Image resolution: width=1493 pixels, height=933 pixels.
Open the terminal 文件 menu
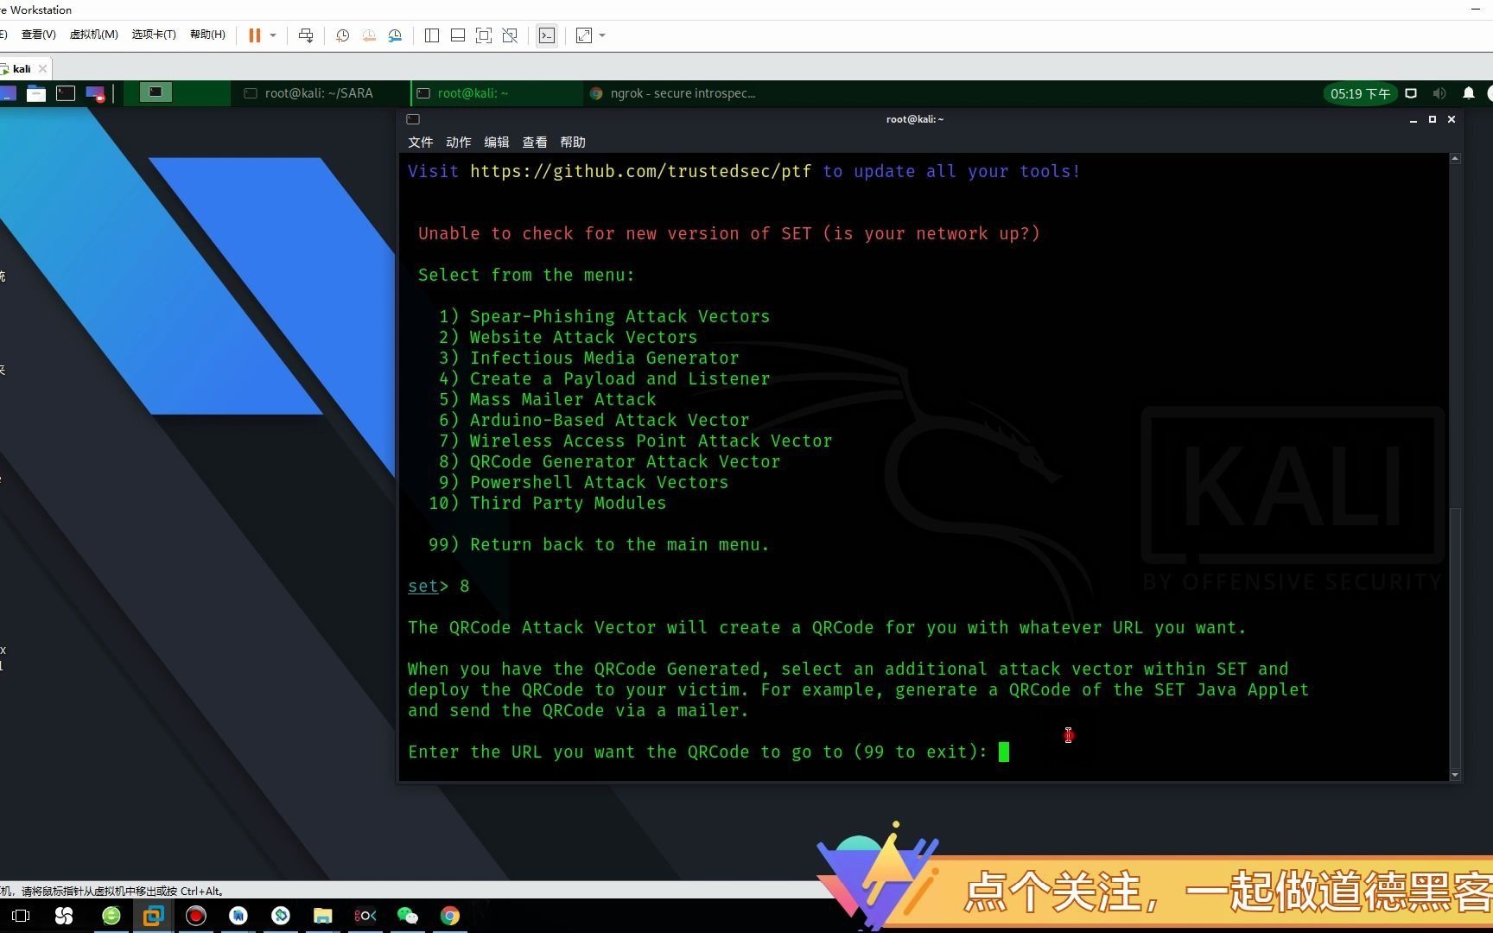point(421,142)
